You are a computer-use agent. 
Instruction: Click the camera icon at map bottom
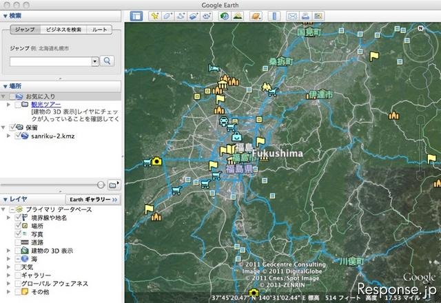tap(254, 292)
